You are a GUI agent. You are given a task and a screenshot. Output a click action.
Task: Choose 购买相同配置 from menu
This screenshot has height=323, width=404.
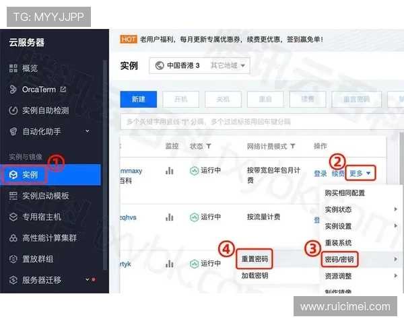point(345,193)
